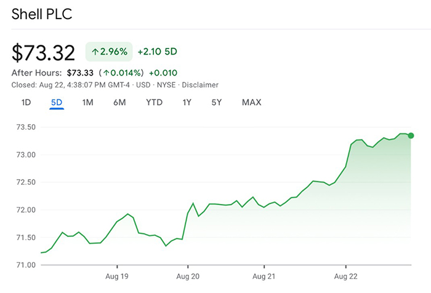431x293 pixels.
Task: Show the MAX range chart
Action: 251,103
